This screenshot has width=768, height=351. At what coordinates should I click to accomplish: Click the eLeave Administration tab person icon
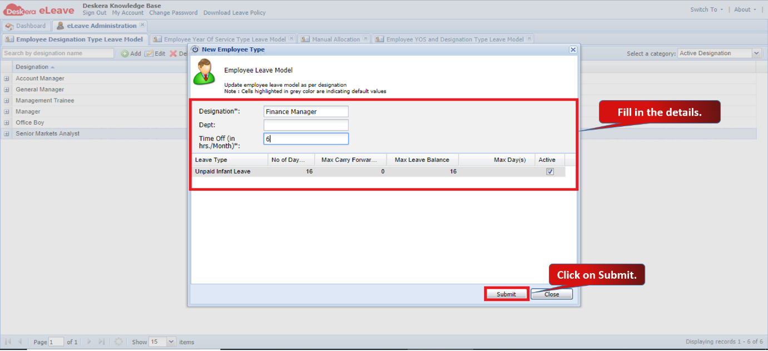pos(61,26)
